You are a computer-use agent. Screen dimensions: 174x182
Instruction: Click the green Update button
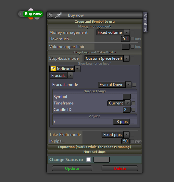coord(72,168)
